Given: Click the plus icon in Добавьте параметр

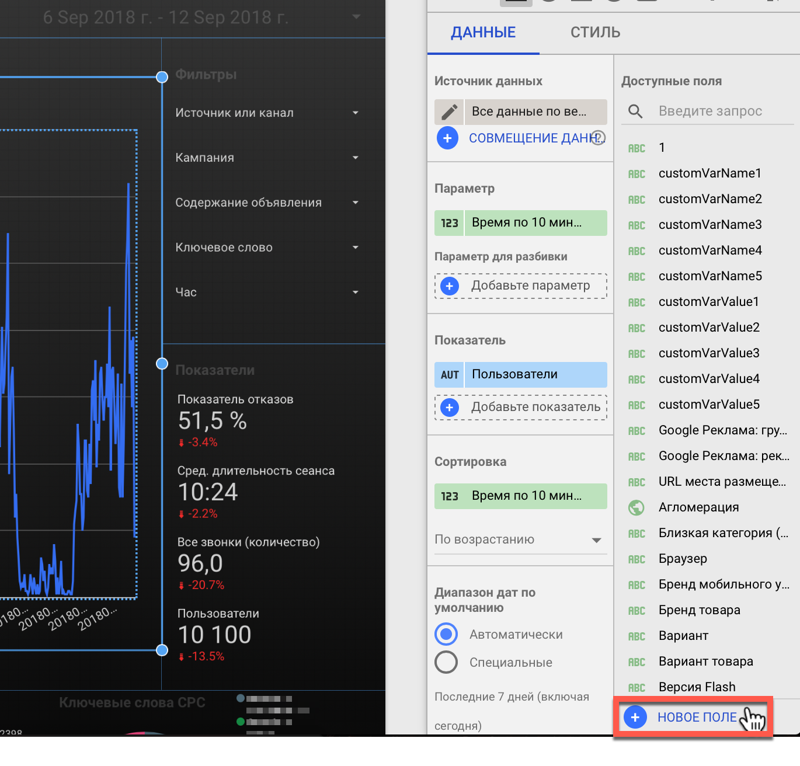Looking at the screenshot, I should [x=449, y=286].
